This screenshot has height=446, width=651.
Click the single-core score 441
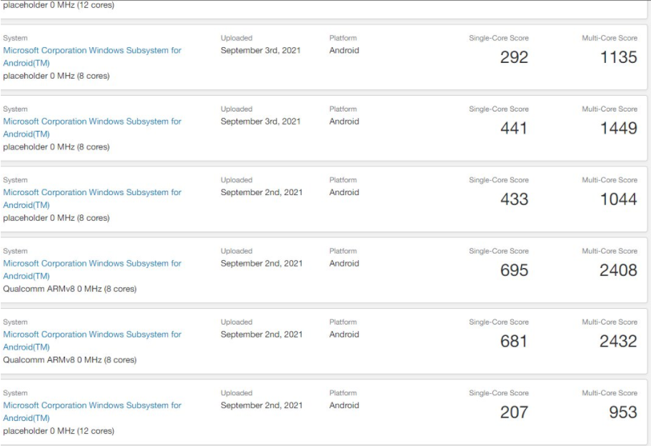pyautogui.click(x=514, y=128)
